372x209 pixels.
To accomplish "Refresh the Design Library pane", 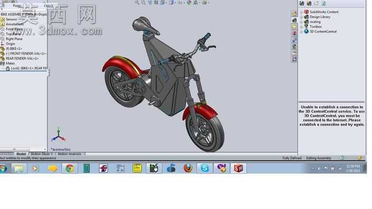I will tap(323, 3).
